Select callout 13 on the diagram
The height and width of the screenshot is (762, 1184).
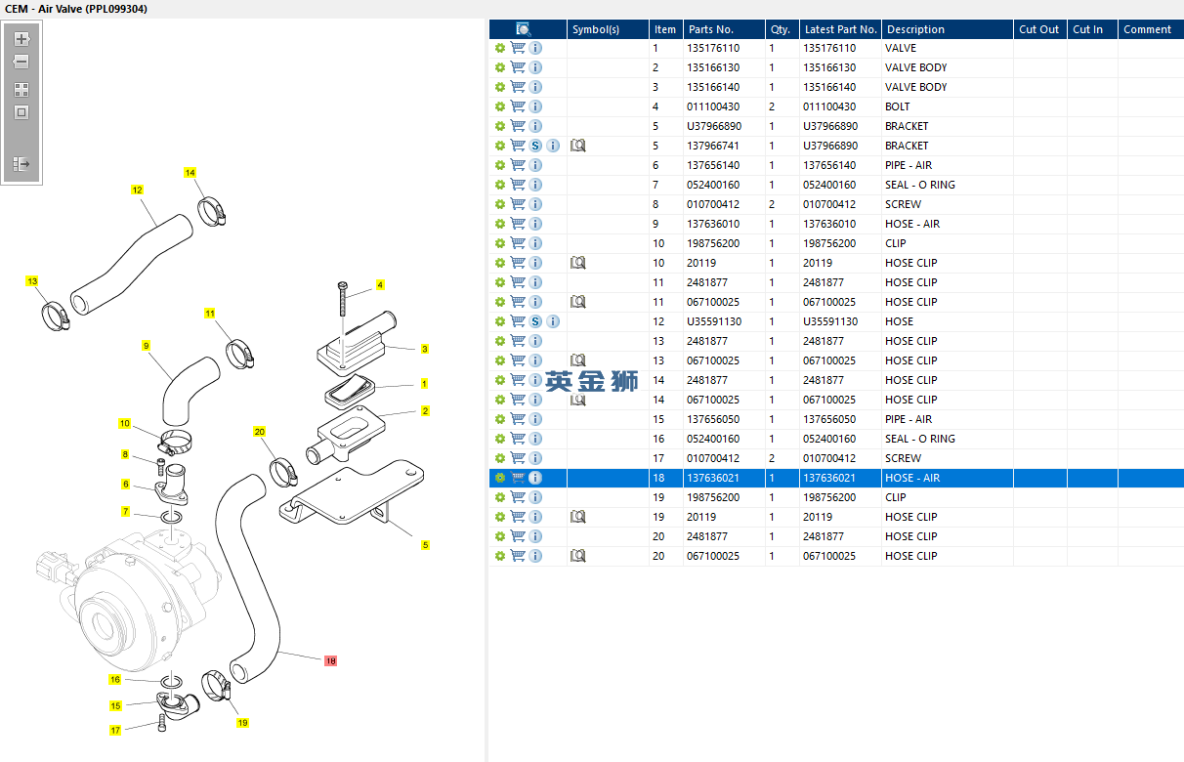pos(32,281)
